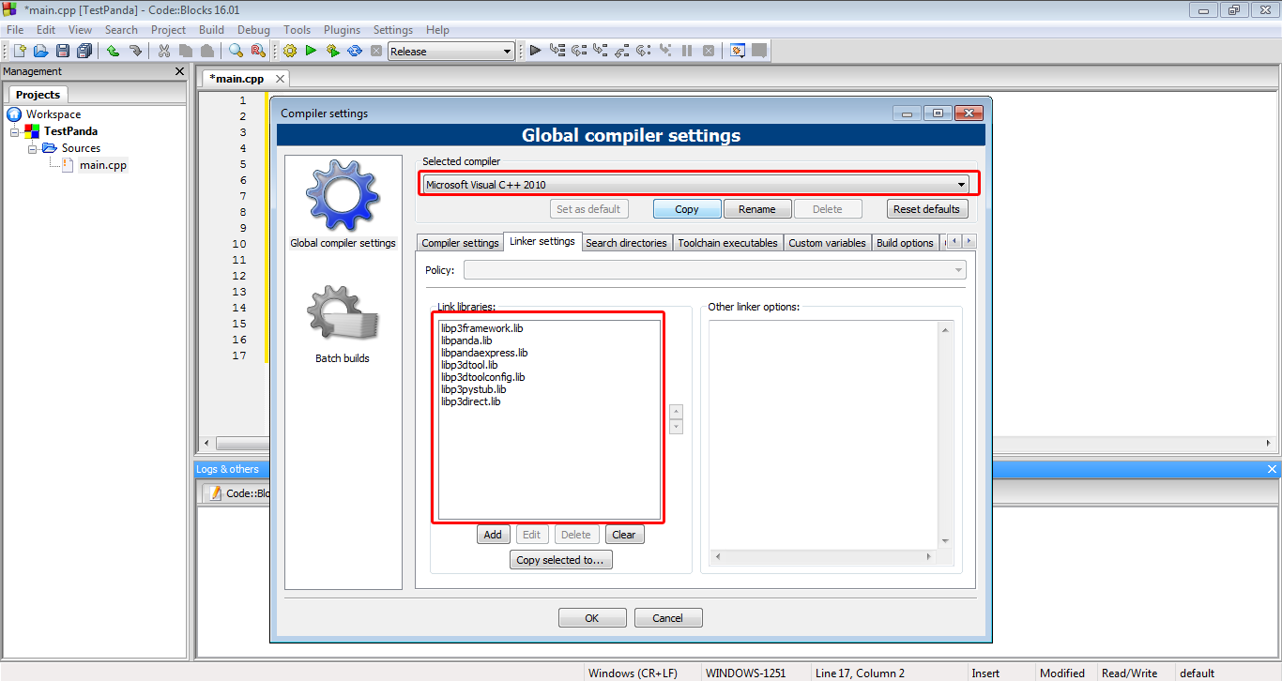This screenshot has width=1282, height=681.
Task: Open the Policy dropdown
Action: [x=714, y=270]
